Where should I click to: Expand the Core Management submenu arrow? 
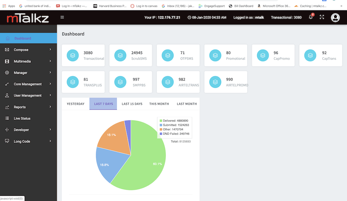point(50,84)
